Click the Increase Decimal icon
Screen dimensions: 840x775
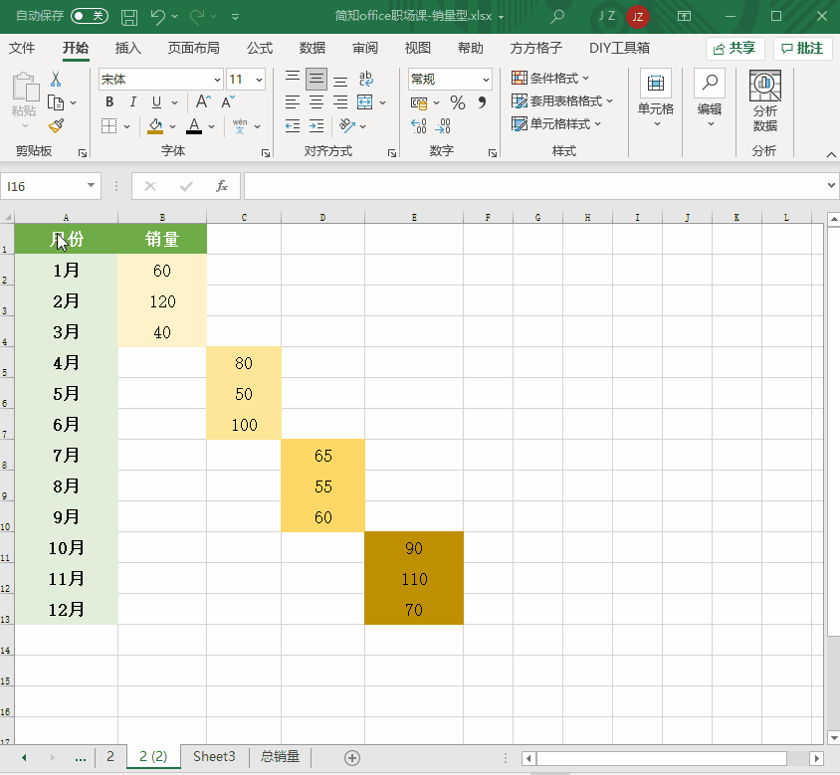click(418, 126)
